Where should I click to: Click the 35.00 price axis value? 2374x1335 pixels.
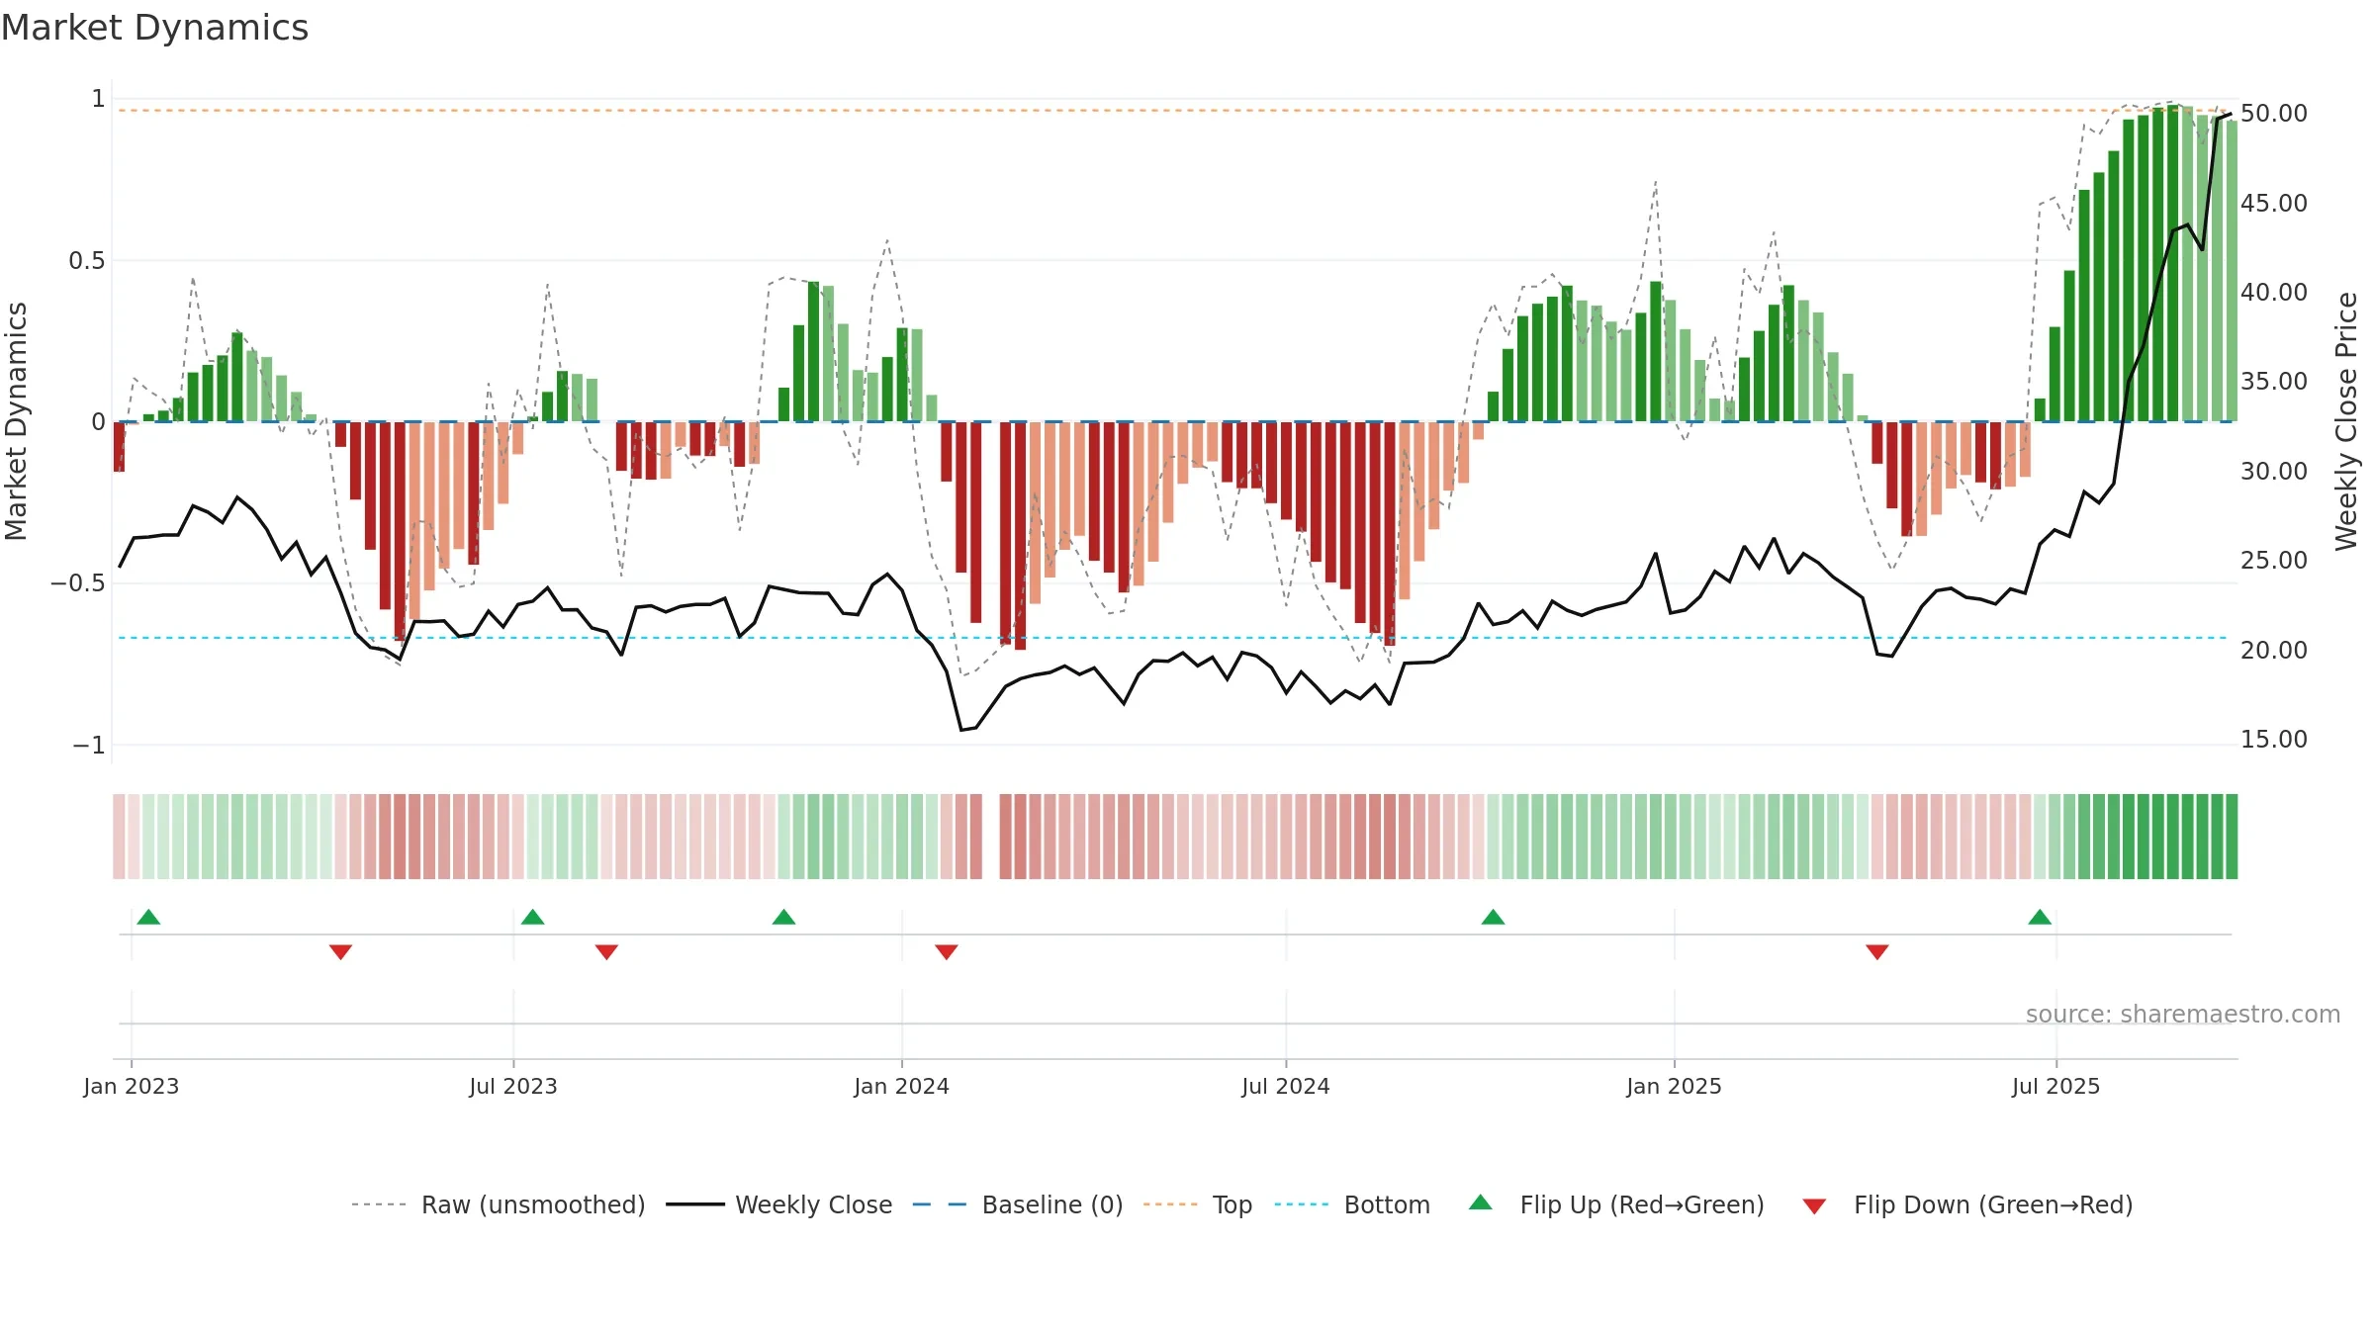pyautogui.click(x=2274, y=381)
